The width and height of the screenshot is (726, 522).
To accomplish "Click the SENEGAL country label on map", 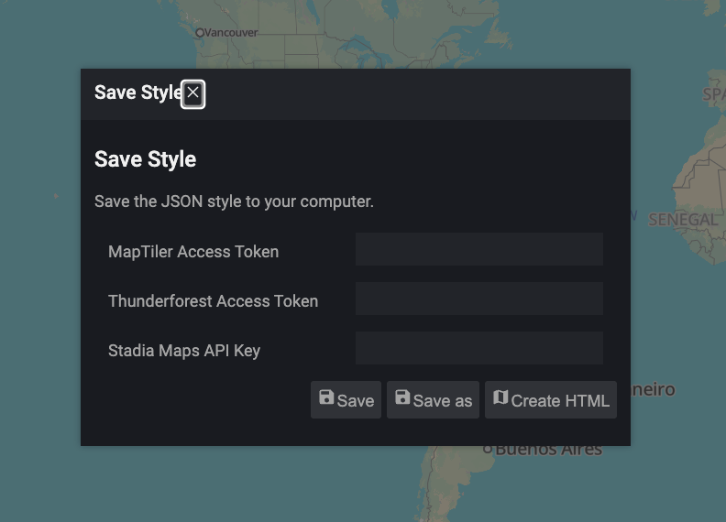I will 683,220.
